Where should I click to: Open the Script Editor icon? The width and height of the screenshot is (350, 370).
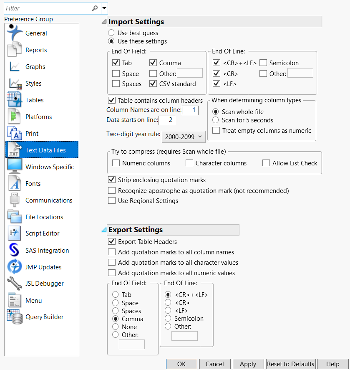[14, 233]
